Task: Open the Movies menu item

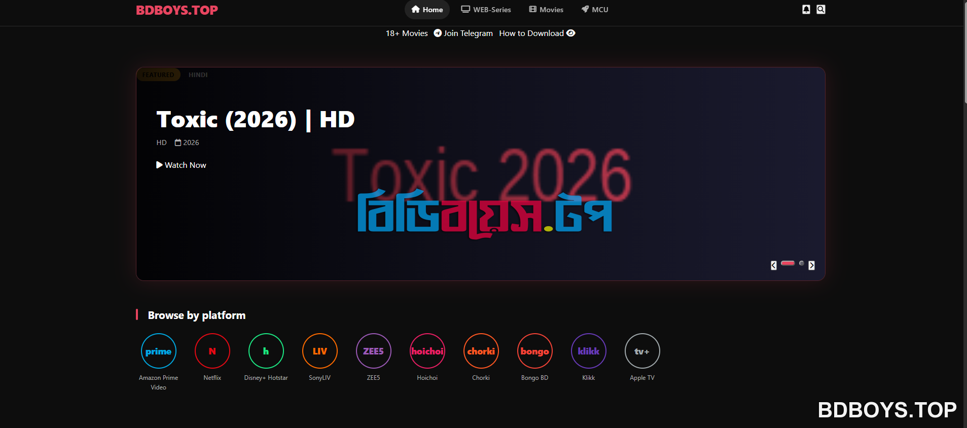Action: click(546, 10)
